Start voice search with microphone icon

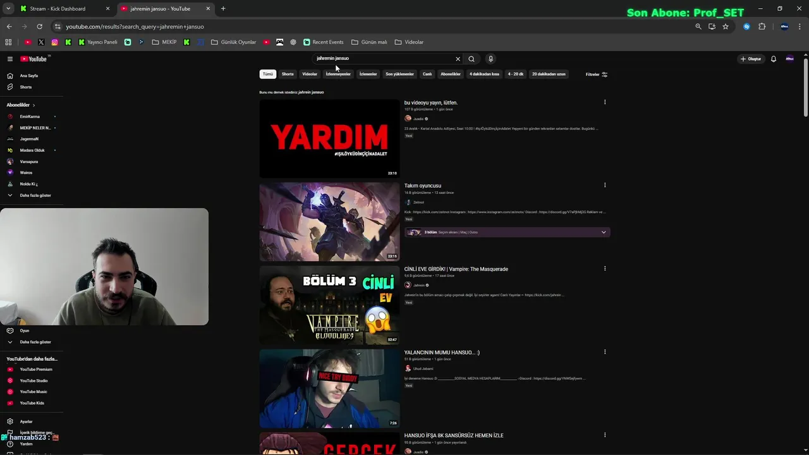click(490, 59)
